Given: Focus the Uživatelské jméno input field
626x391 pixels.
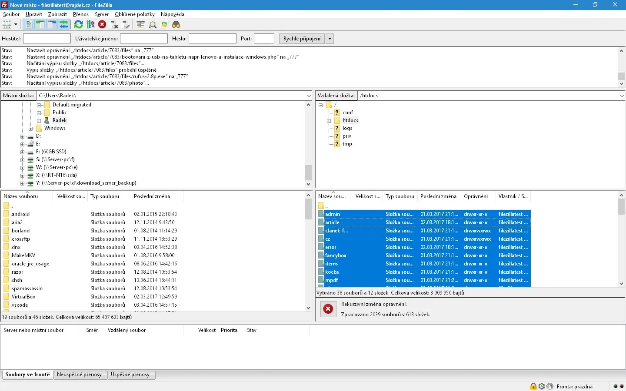Looking at the screenshot, I should [144, 39].
